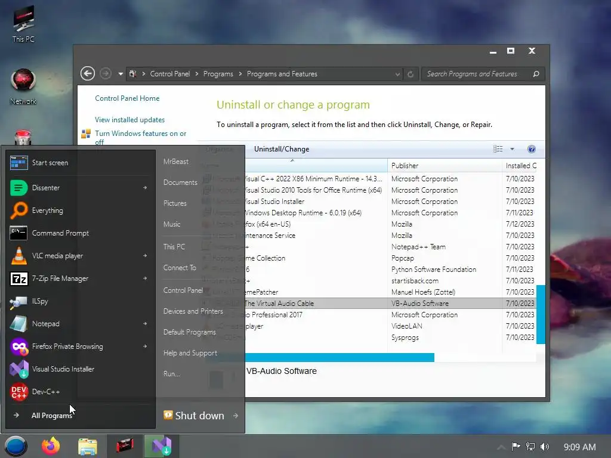Open ILSpy from the start menu

click(81, 301)
